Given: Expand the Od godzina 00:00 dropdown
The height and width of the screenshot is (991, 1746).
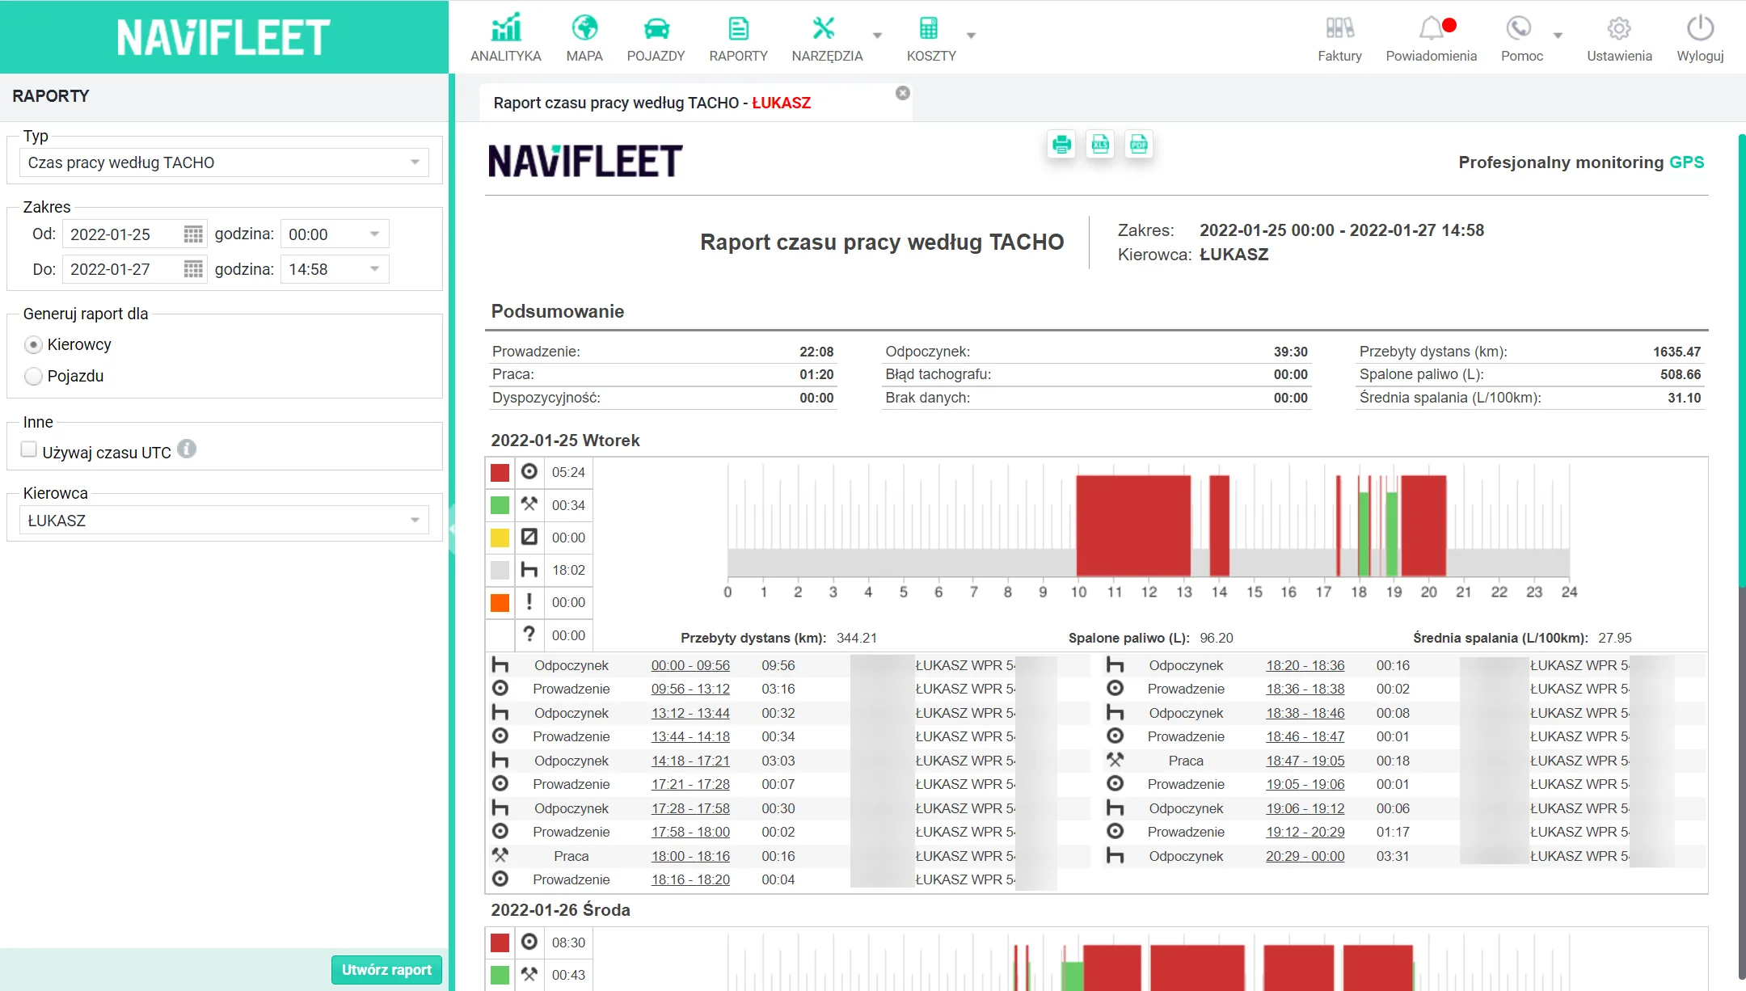Looking at the screenshot, I should pyautogui.click(x=335, y=234).
